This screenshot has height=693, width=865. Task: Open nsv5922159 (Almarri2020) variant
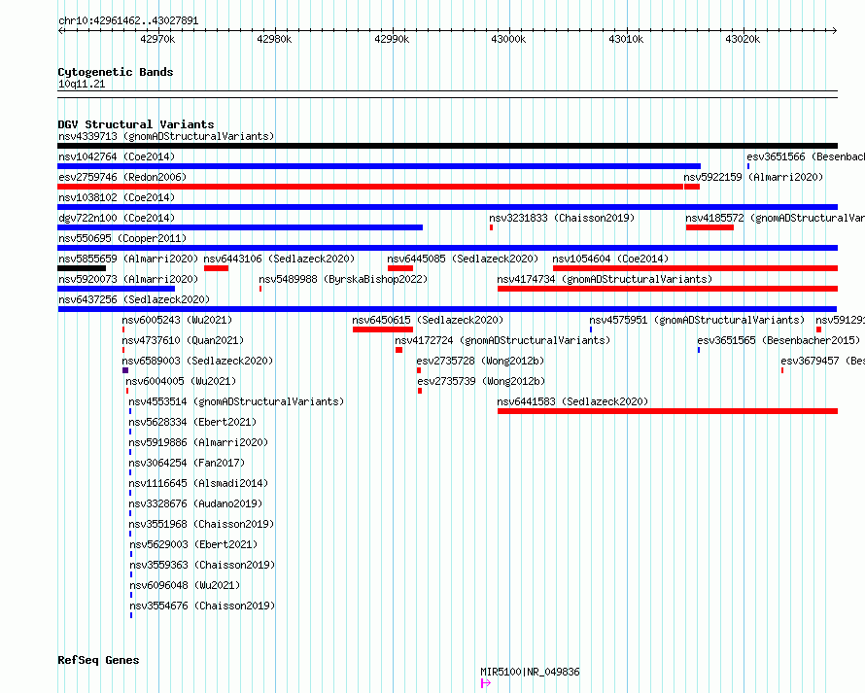pyautogui.click(x=753, y=177)
